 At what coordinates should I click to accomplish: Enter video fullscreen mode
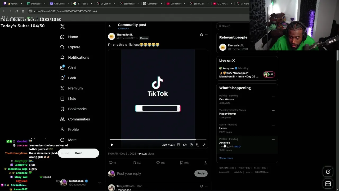204,145
